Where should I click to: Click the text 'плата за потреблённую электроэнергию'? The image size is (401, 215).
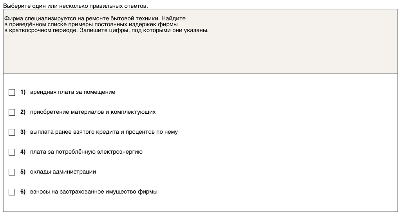pyautogui.click(x=86, y=152)
